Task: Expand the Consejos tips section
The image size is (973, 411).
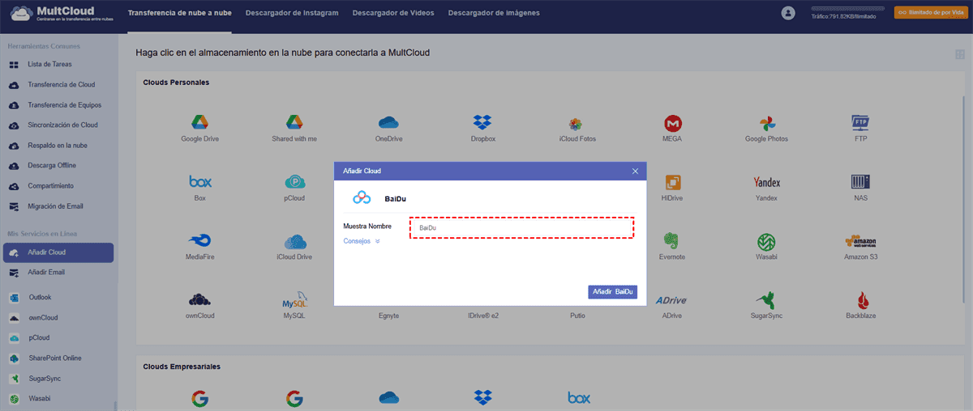Action: 362,241
